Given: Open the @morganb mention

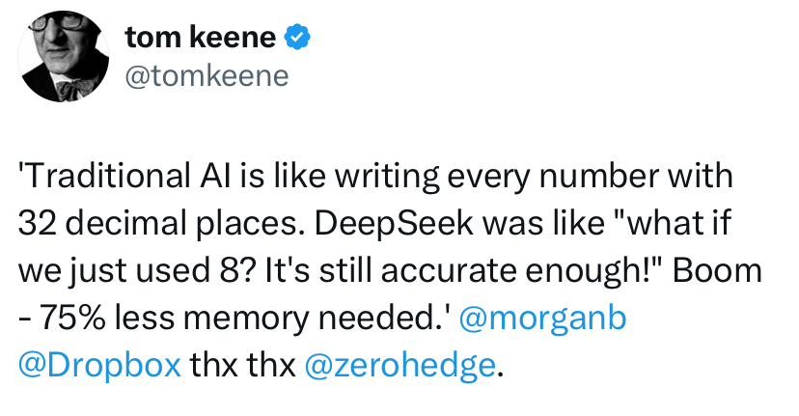Looking at the screenshot, I should [542, 319].
